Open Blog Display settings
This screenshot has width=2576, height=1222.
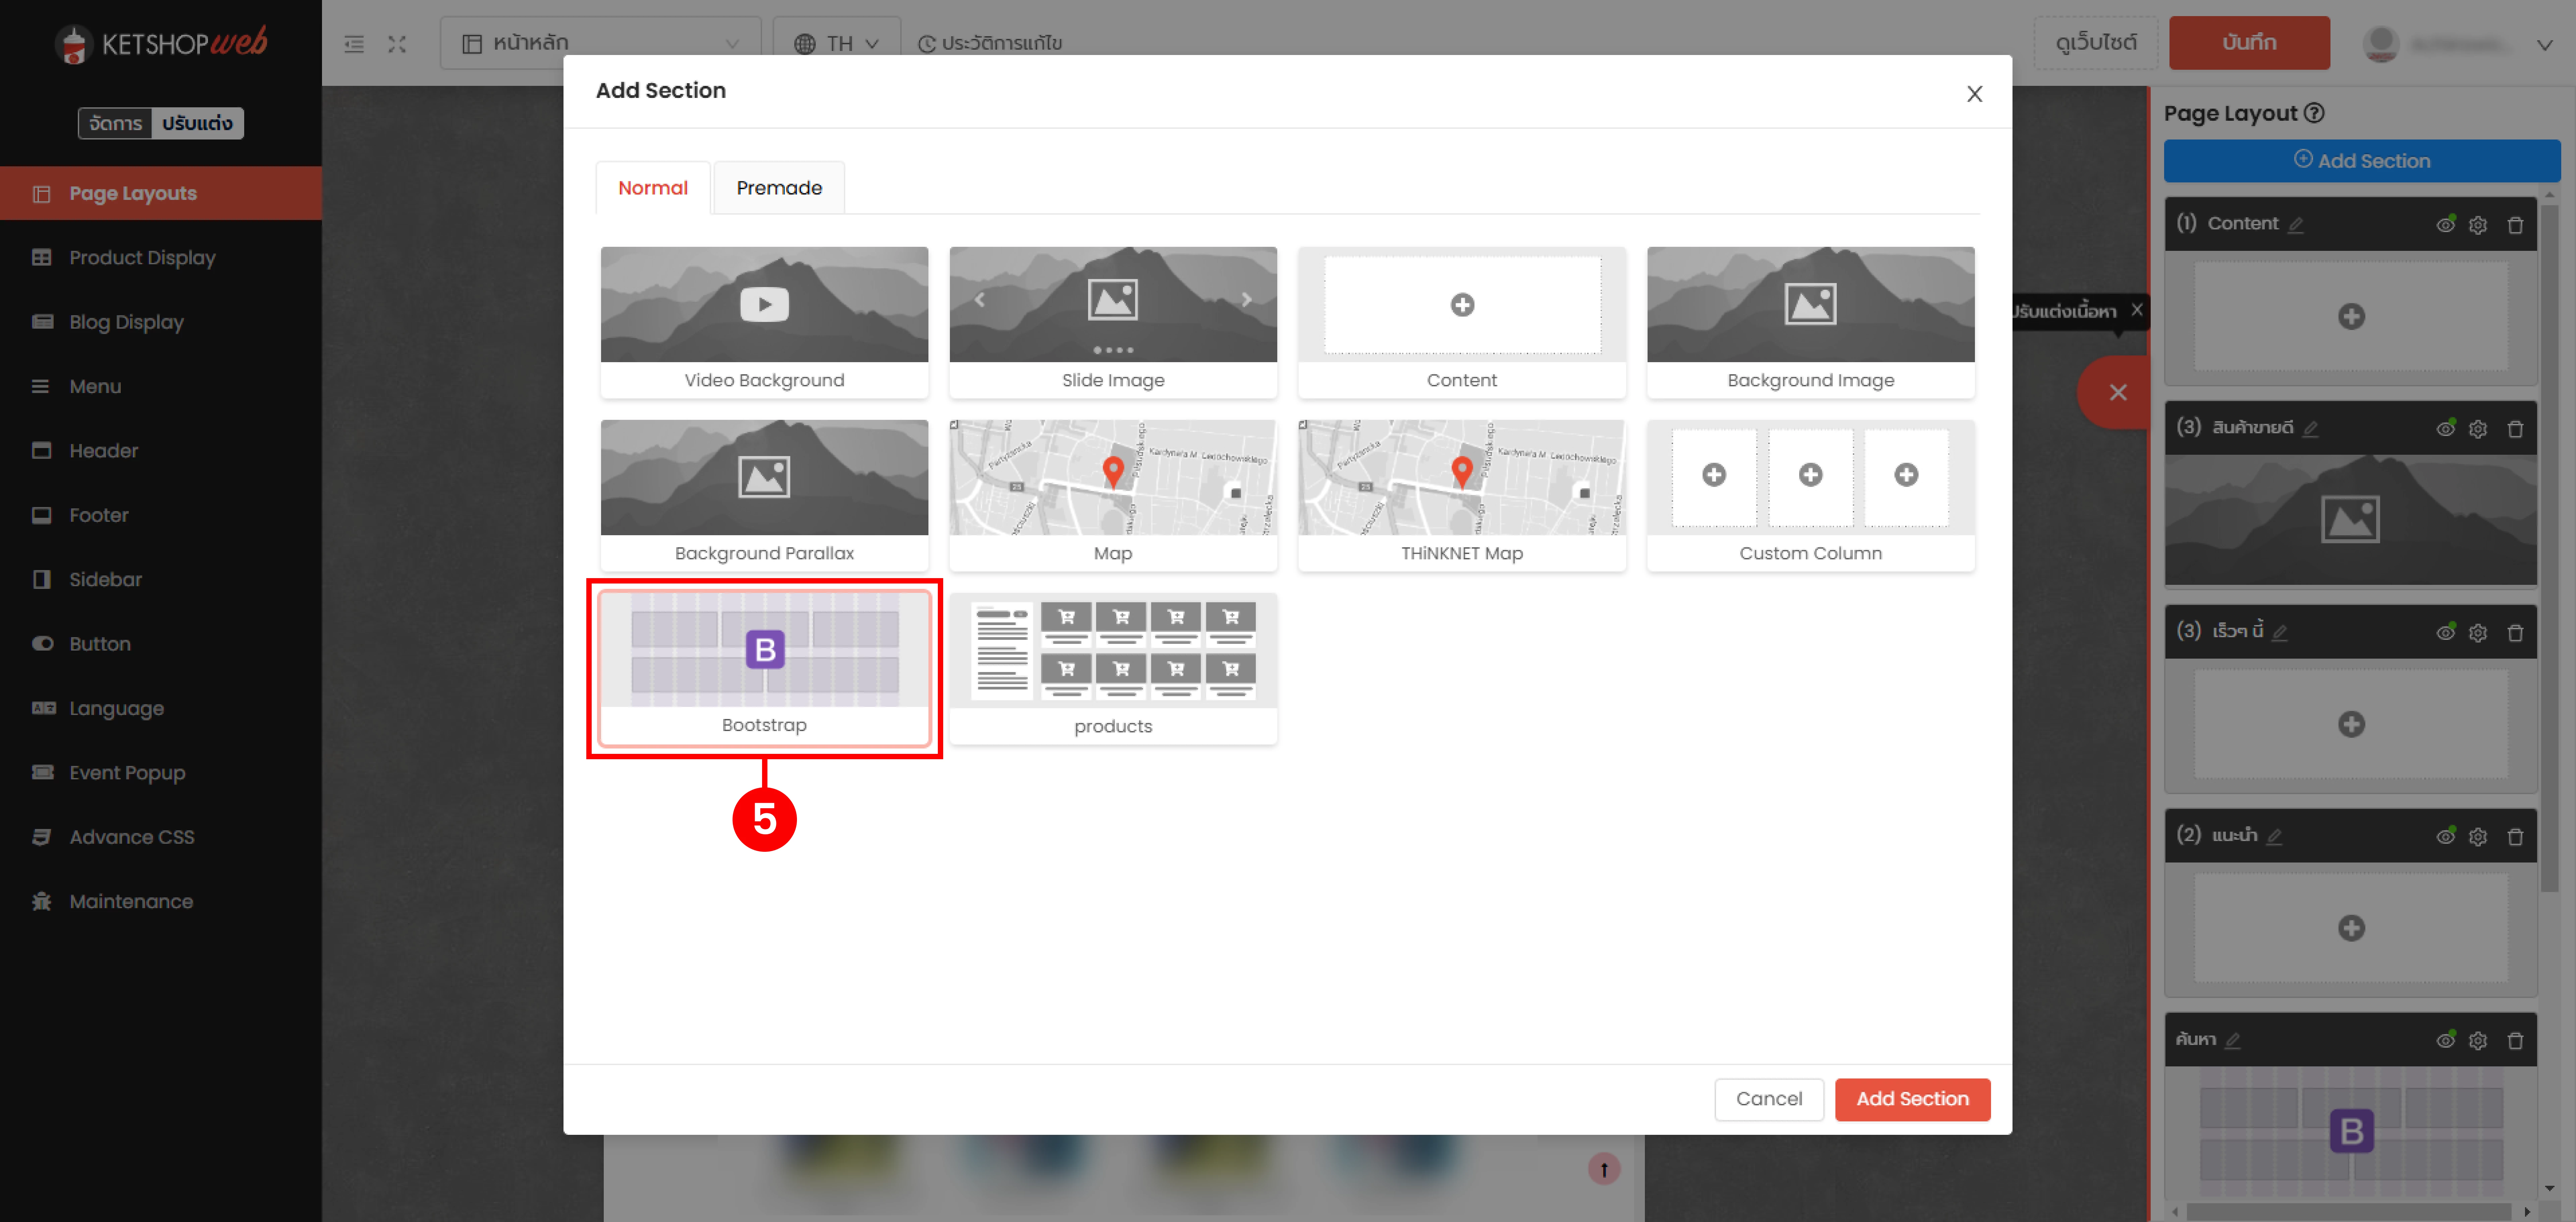161,322
